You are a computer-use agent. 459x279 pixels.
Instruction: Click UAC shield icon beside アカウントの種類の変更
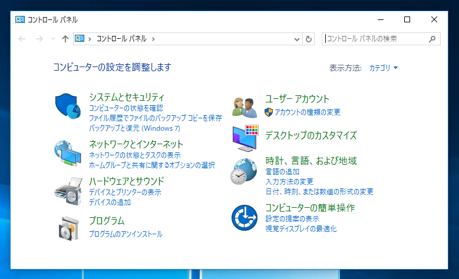coord(269,112)
